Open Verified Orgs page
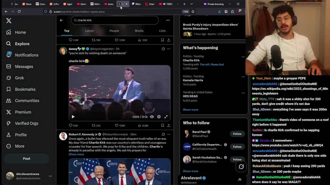Image resolution: width=330 pixels, height=185 pixels. pos(22,123)
